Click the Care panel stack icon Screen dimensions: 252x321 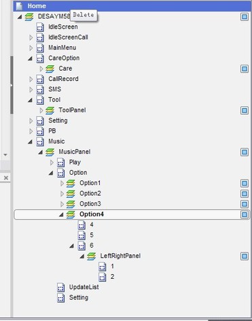50,69
